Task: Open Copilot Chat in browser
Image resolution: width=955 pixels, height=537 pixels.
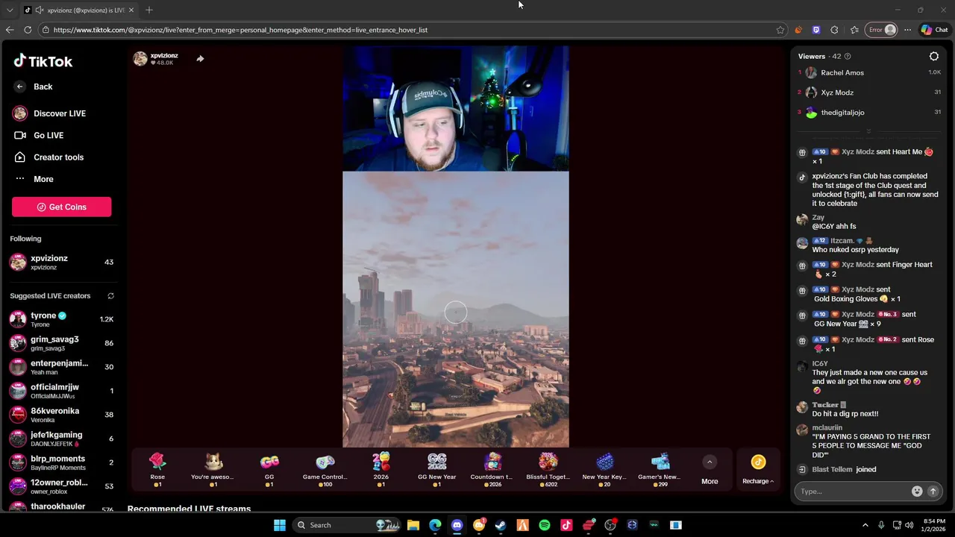Action: tap(934, 30)
